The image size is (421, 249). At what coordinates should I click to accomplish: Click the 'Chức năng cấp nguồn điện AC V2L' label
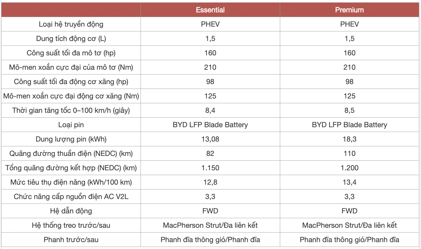click(x=71, y=197)
